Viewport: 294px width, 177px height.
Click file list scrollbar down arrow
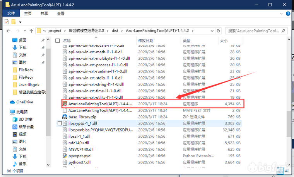click(x=289, y=165)
